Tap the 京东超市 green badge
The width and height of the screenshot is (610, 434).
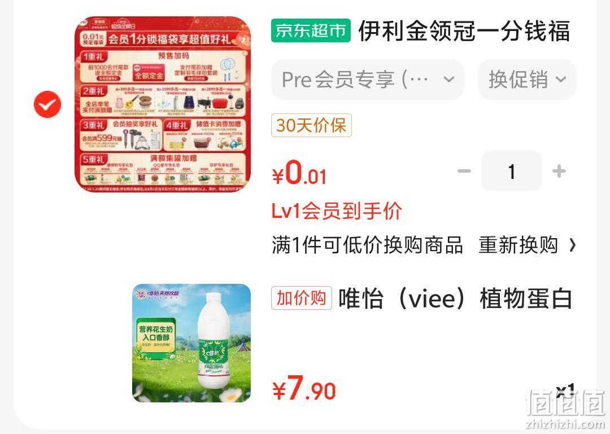coord(311,30)
